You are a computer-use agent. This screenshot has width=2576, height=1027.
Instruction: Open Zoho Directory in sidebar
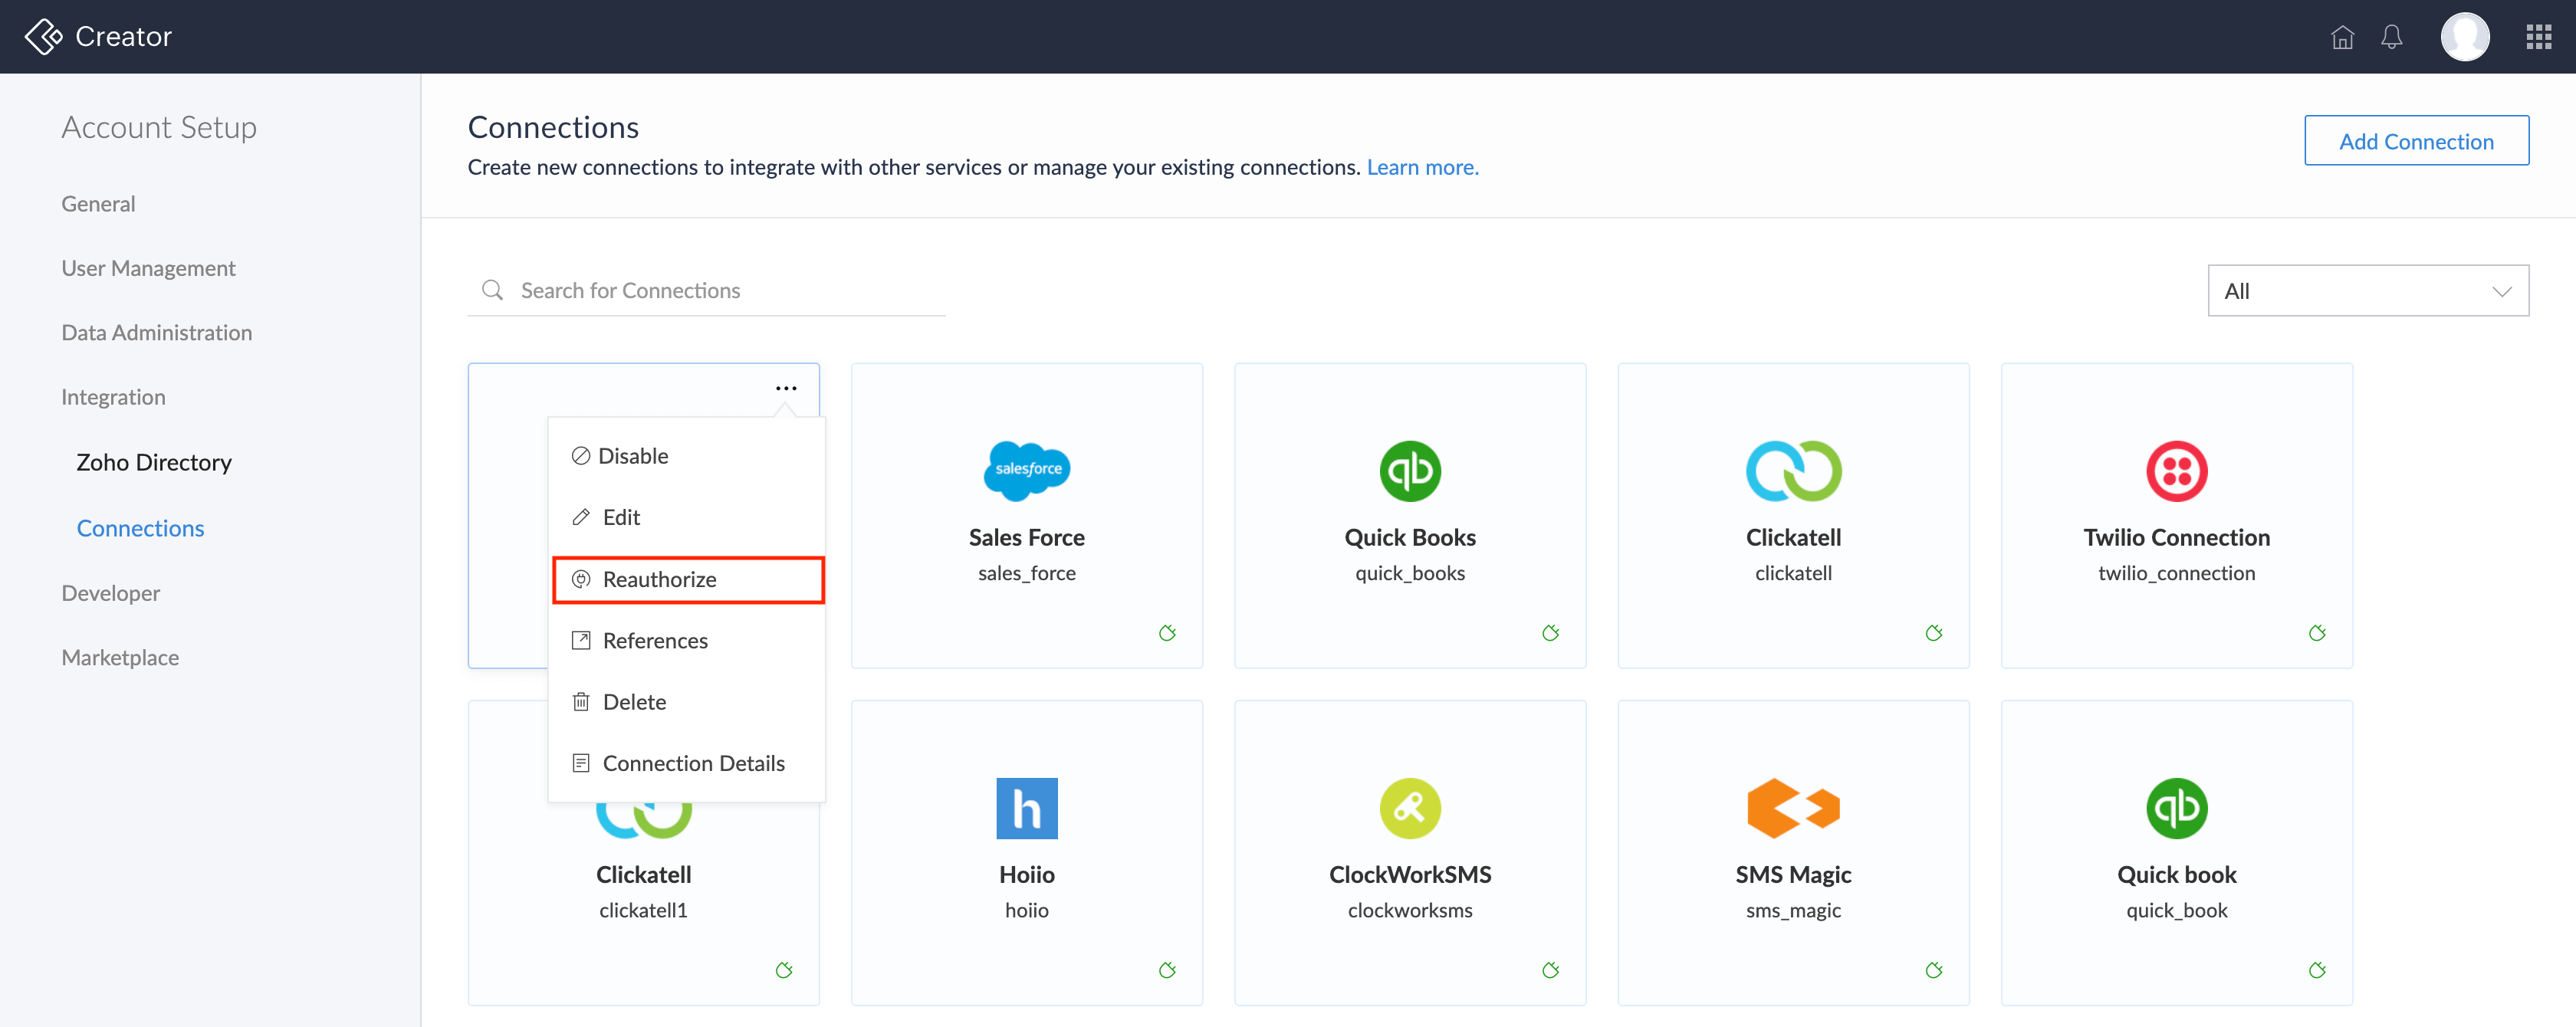154,462
